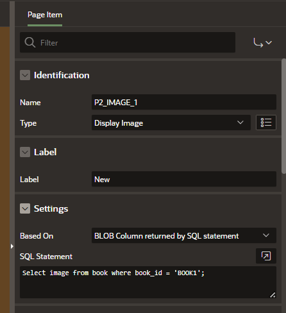The width and height of the screenshot is (286, 313).
Task: Click the Identification section heading
Action: [x=62, y=75]
